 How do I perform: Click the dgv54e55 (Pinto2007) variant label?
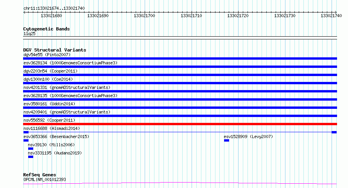47,55
